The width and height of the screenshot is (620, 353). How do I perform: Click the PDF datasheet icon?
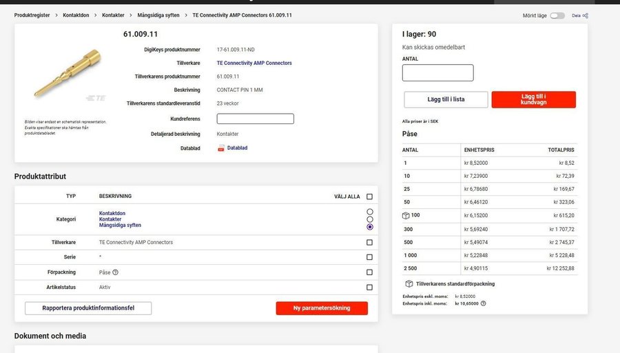pyautogui.click(x=221, y=148)
